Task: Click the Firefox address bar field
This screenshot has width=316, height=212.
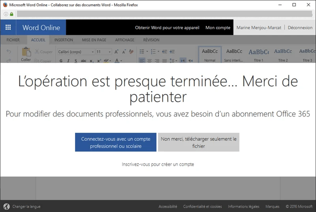Action: pos(165,14)
